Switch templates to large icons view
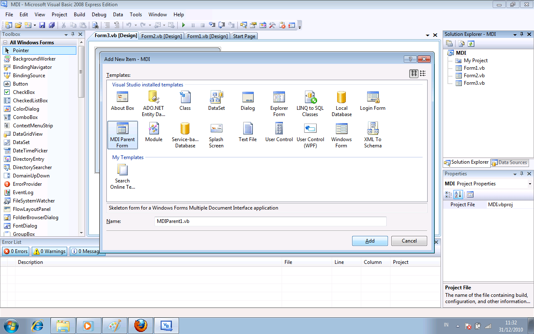Screen dimensions: 534x334 click(414, 73)
